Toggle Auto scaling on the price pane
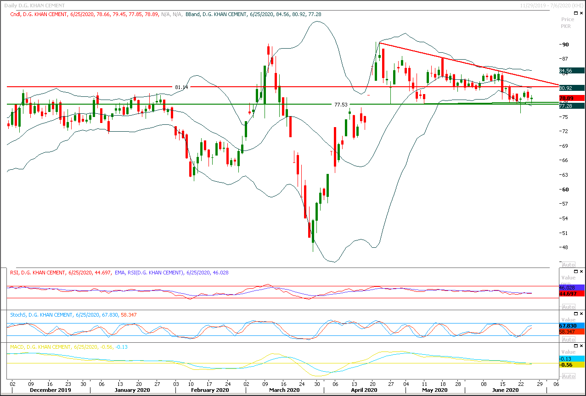Screen dimensions: 586x396 (569, 265)
